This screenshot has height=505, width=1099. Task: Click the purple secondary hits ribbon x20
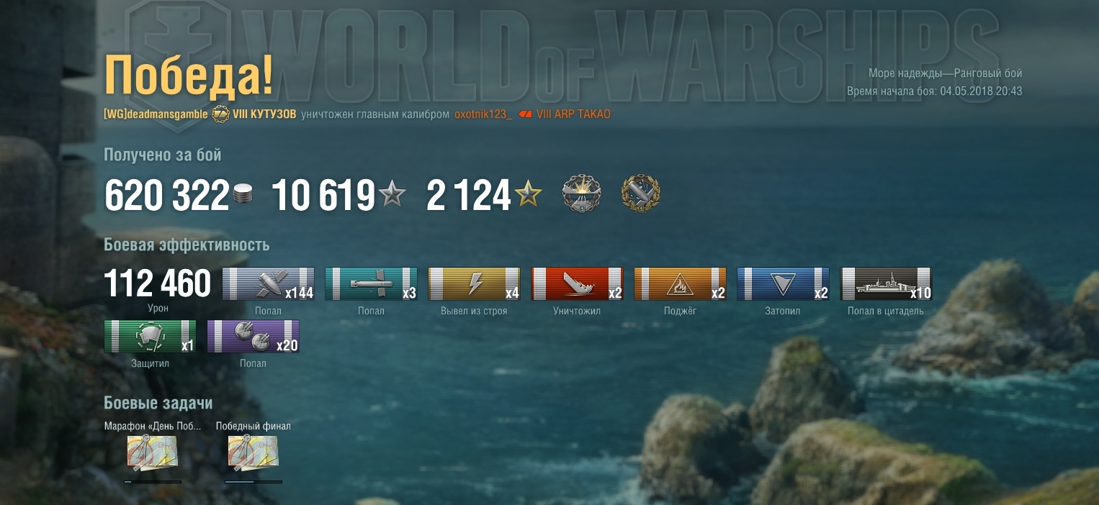coord(254,337)
